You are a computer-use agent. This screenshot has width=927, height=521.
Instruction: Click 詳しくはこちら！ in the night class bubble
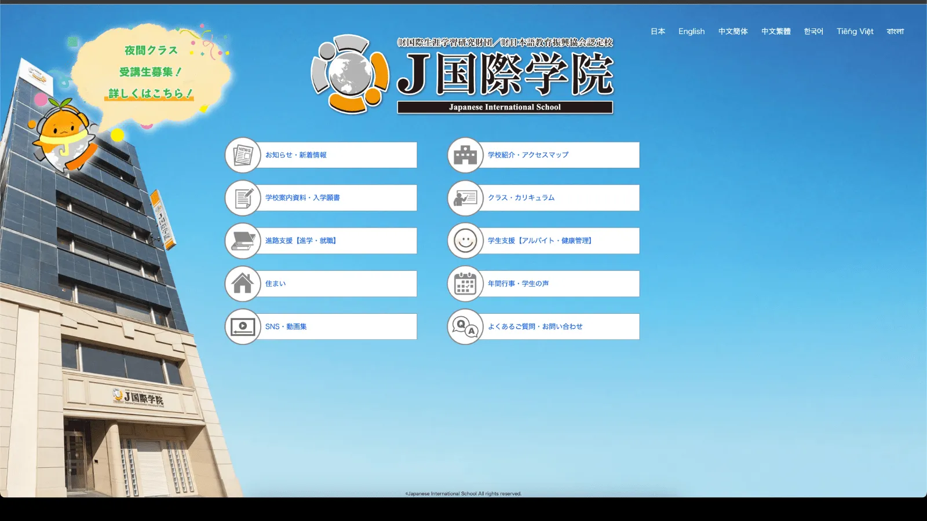[x=149, y=93]
